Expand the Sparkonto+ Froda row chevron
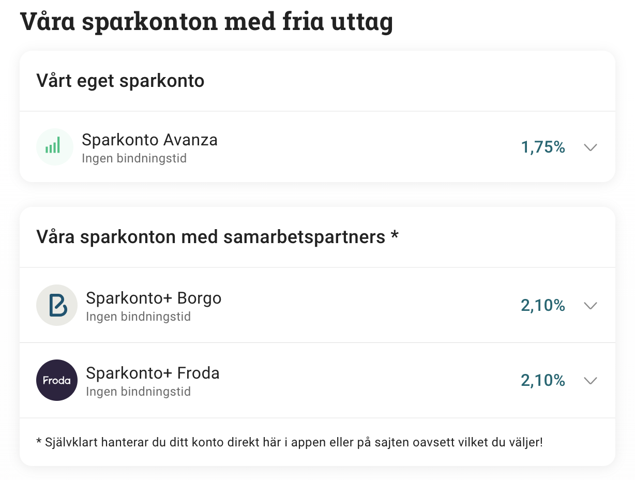635x480 pixels. point(590,381)
